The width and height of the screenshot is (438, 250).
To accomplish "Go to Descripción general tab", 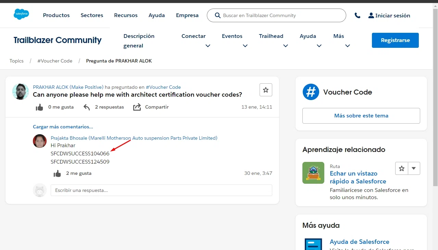I will [x=139, y=41].
